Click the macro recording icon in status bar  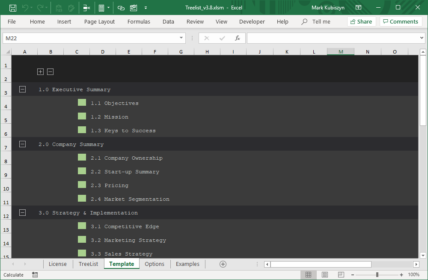click(35, 275)
